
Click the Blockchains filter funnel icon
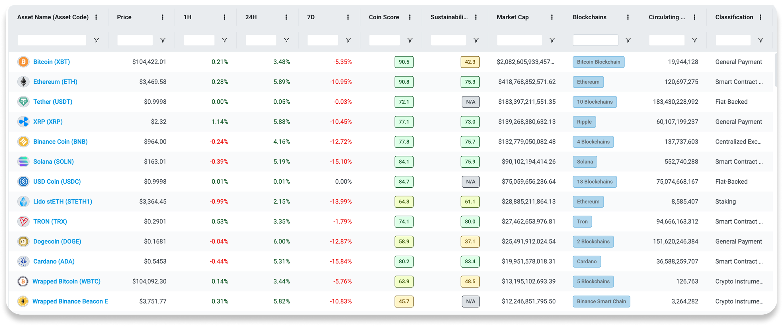pos(628,40)
